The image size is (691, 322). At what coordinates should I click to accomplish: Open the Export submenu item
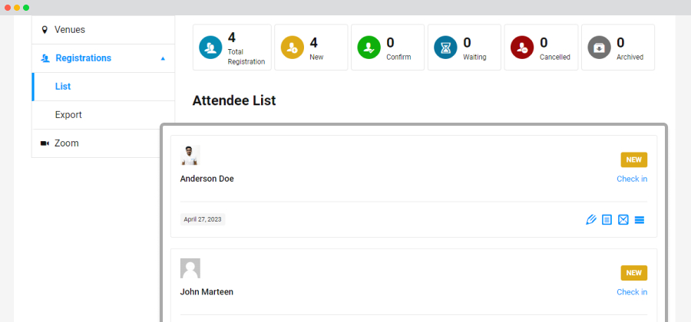(103, 115)
